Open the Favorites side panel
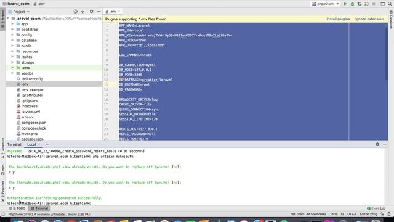The width and height of the screenshot is (394, 222). pos(2,191)
